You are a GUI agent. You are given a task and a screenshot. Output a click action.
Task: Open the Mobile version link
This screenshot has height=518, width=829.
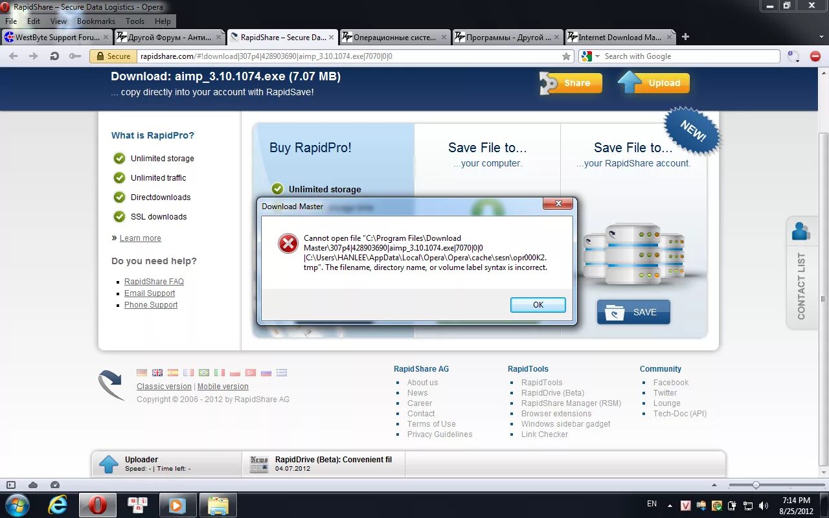[223, 387]
